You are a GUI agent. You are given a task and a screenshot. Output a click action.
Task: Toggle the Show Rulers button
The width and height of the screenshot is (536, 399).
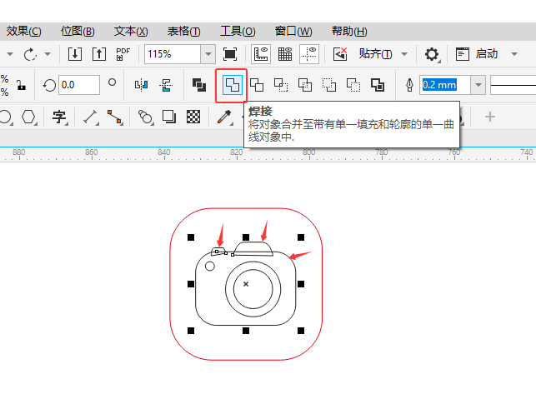pyautogui.click(x=261, y=54)
